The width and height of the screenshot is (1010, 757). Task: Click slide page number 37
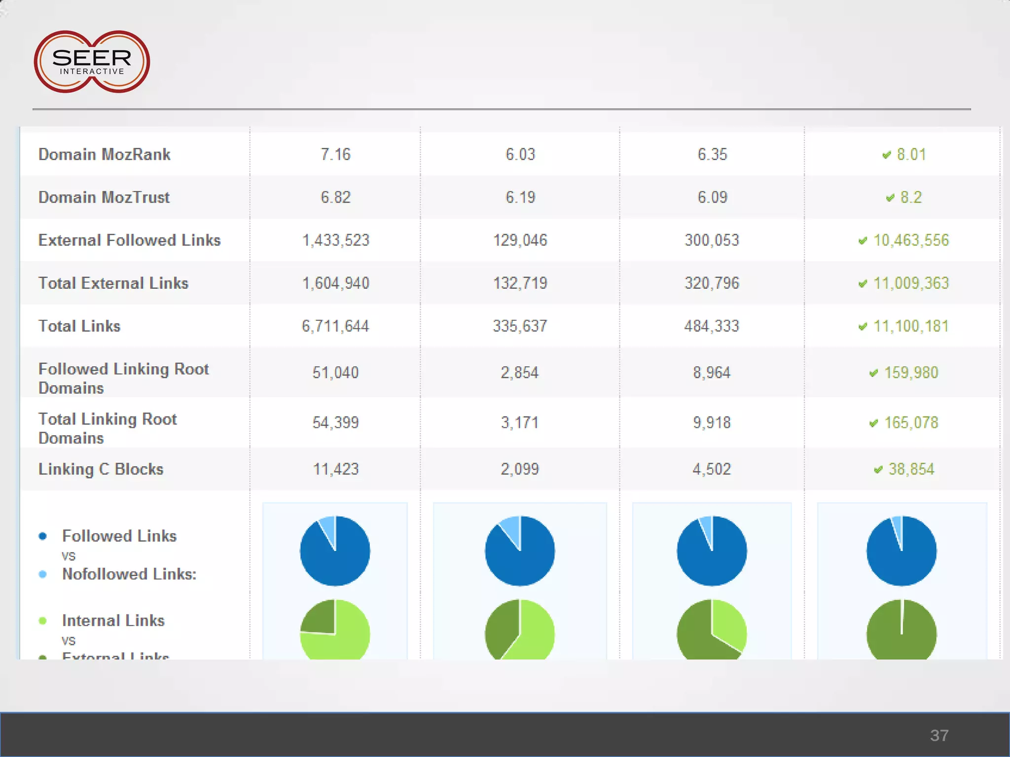click(939, 735)
